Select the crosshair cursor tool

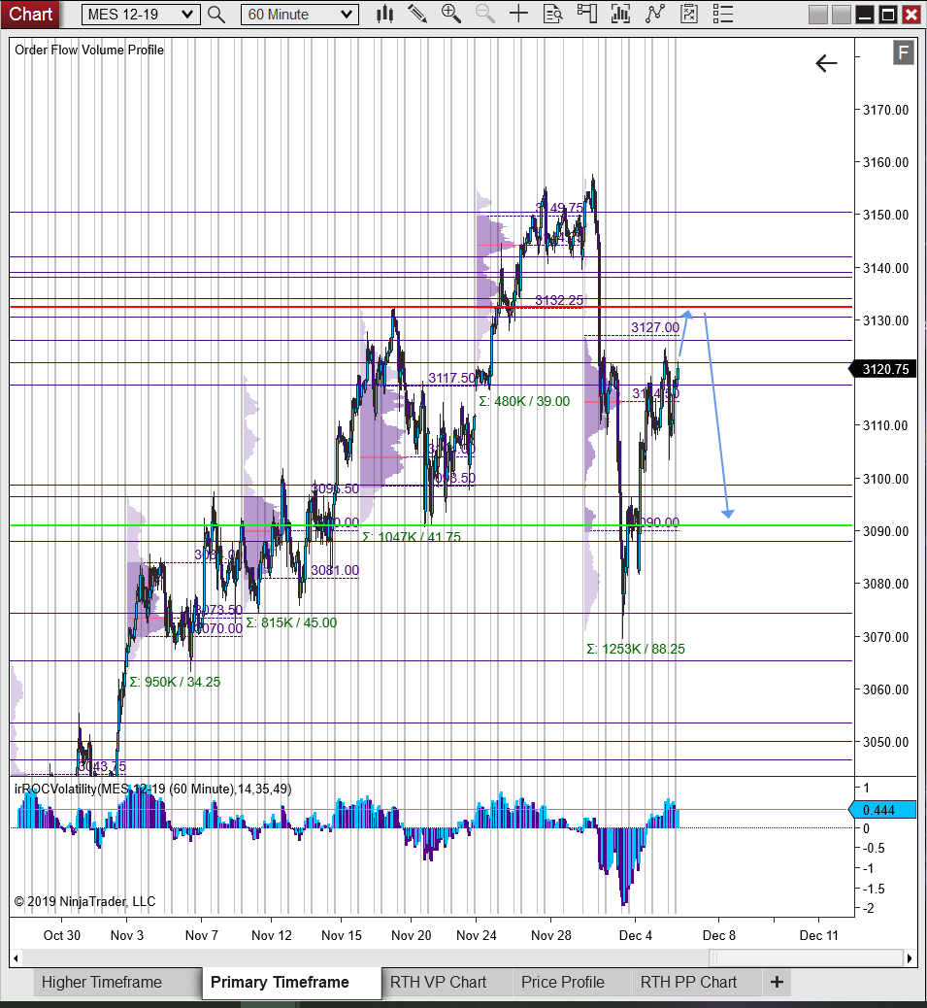pyautogui.click(x=518, y=14)
